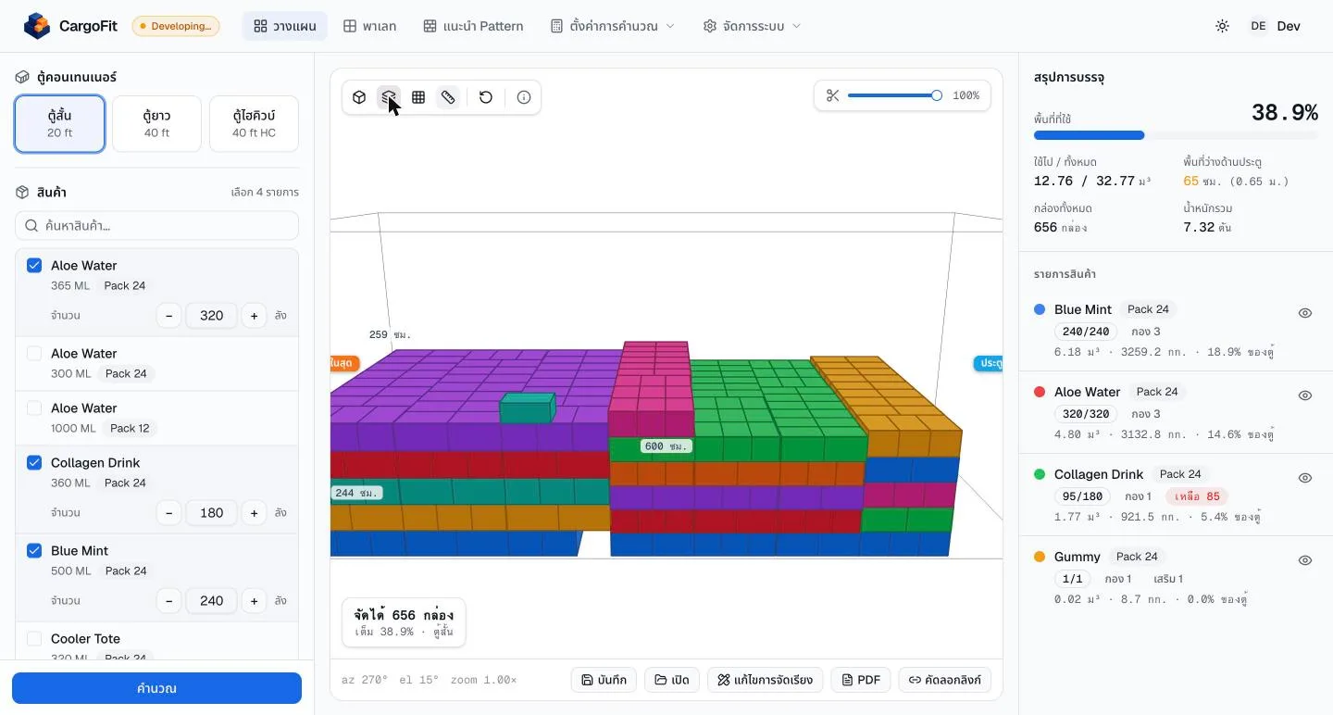Expand the ตั้งค่าการคำนวณ dropdown menu
The image size is (1333, 715).
tap(613, 26)
